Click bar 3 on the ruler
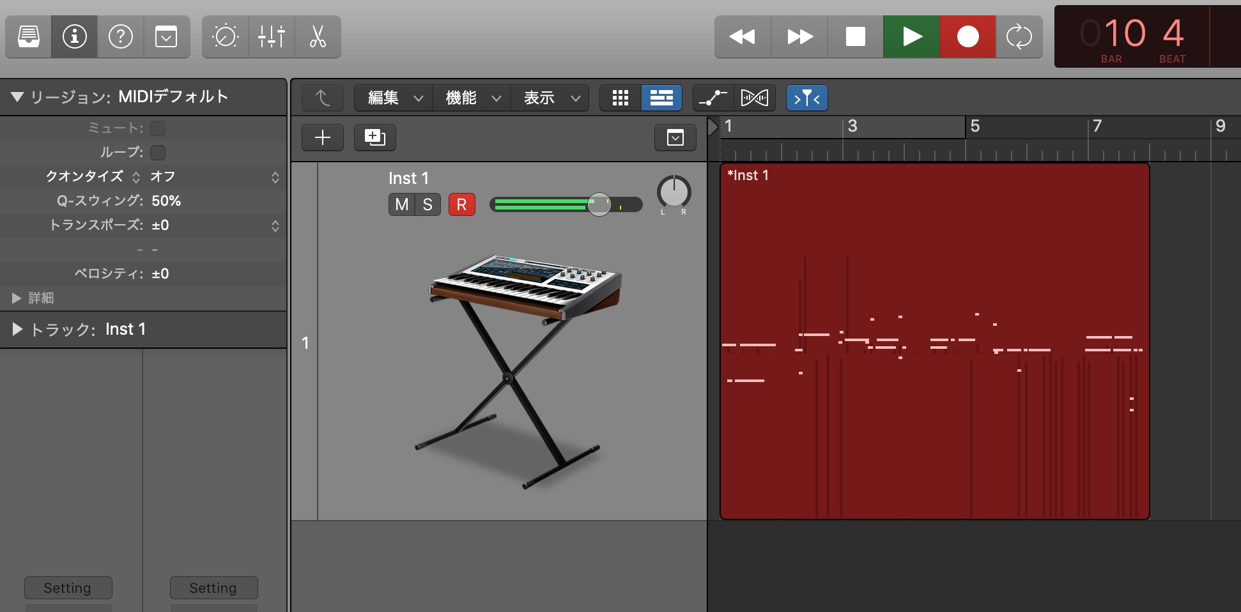This screenshot has height=612, width=1241. pos(852,126)
